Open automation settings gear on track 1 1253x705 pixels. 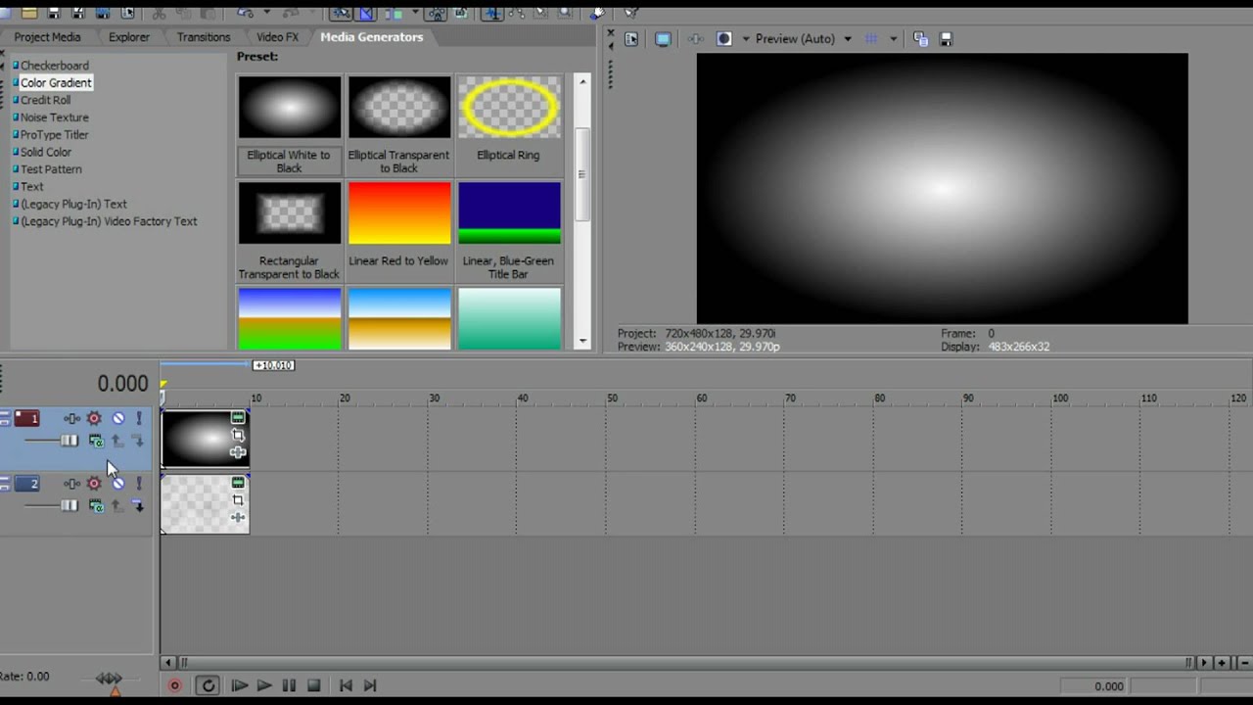[94, 419]
